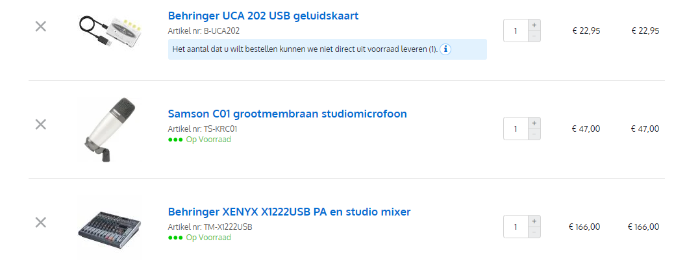687x272 pixels.
Task: Remove Samson C01 microphone from cart
Action: 40,124
